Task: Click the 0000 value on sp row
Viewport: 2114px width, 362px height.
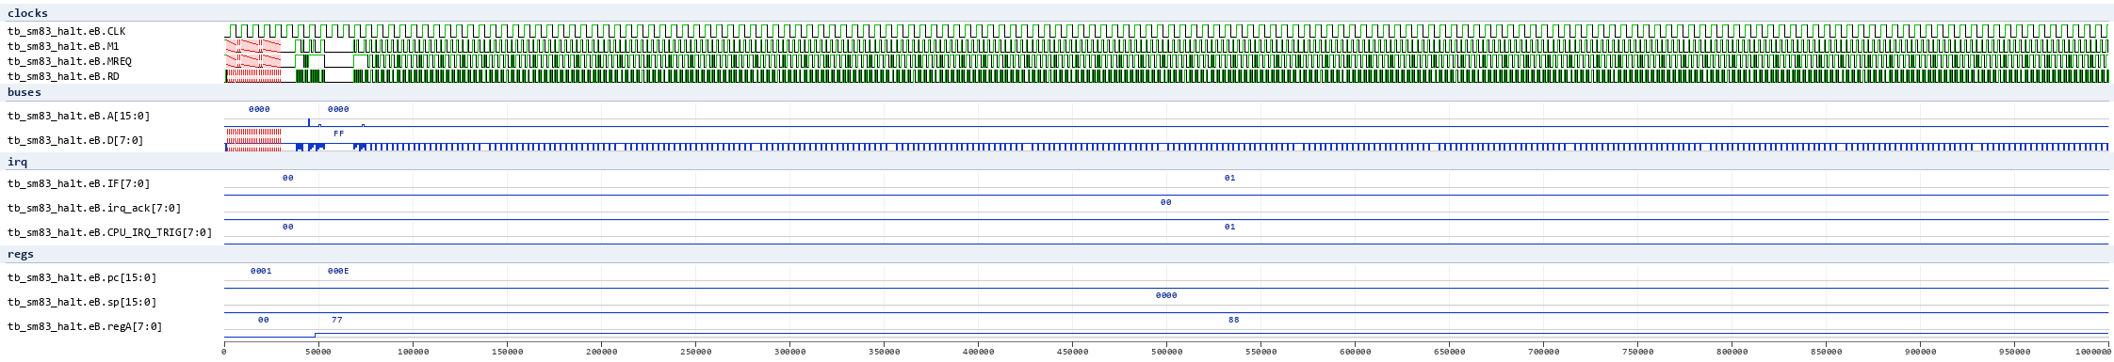Action: pyautogui.click(x=1166, y=295)
